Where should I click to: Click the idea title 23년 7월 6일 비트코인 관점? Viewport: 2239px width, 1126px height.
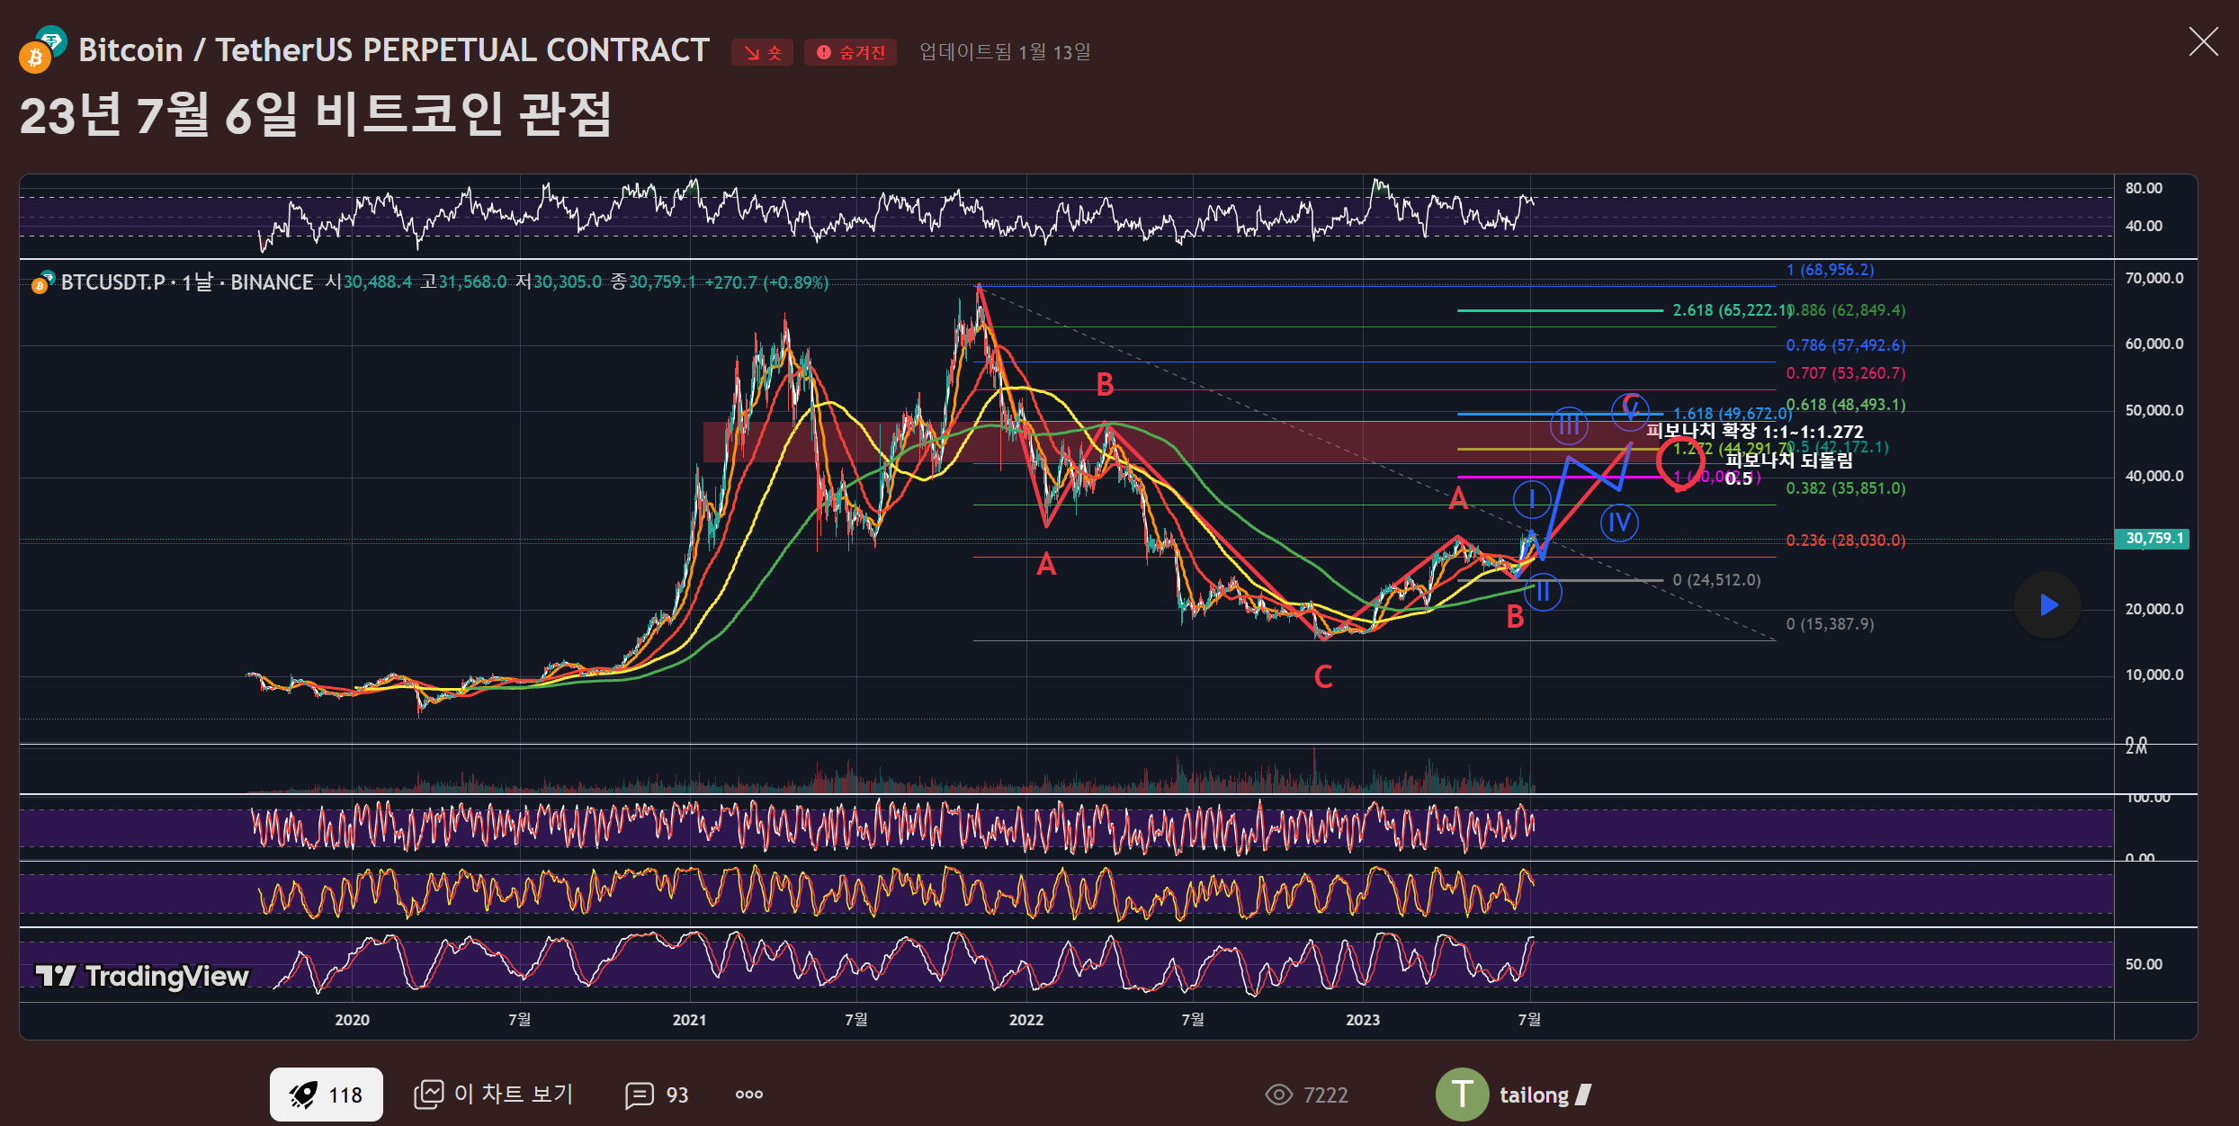click(316, 114)
